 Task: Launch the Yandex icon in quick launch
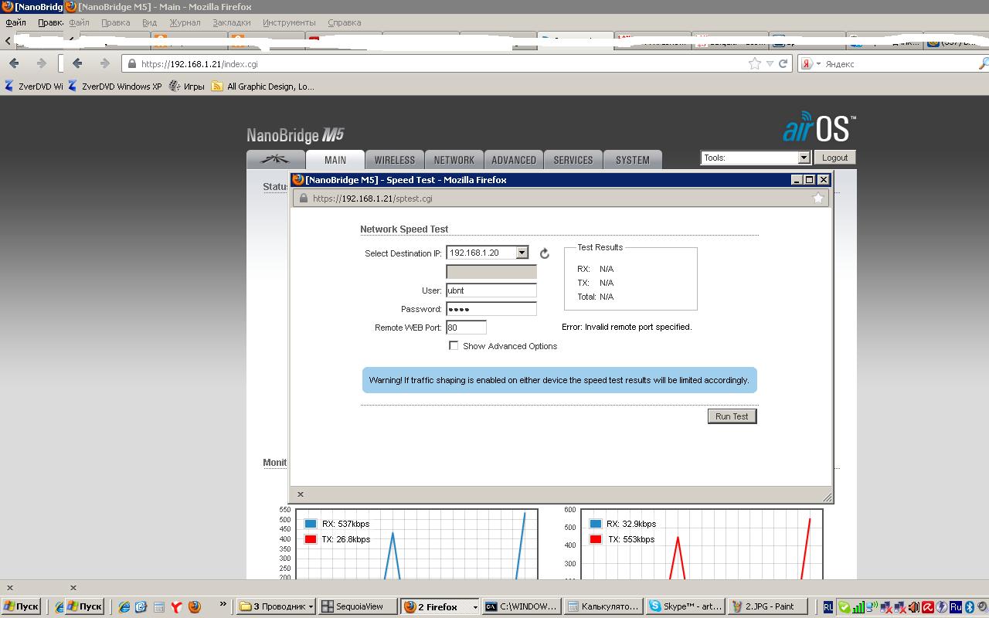[177, 607]
